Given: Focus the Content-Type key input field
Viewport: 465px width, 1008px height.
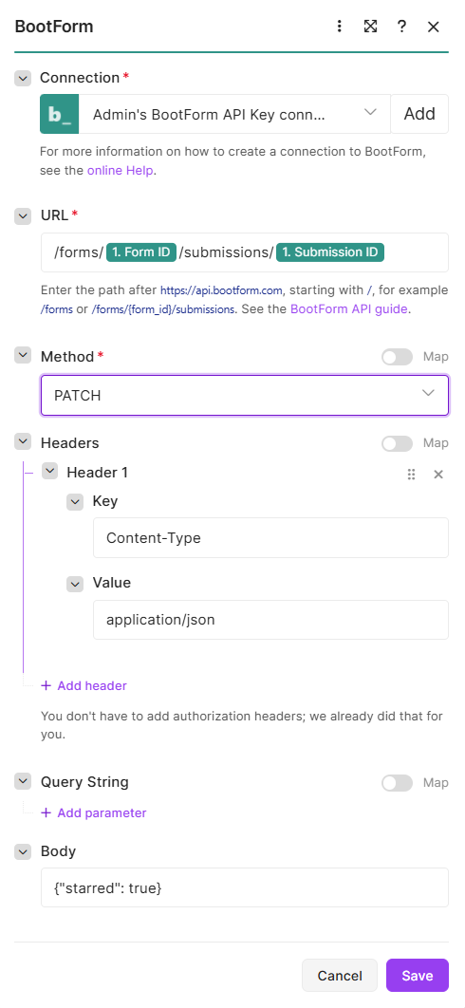Looking at the screenshot, I should pyautogui.click(x=270, y=538).
